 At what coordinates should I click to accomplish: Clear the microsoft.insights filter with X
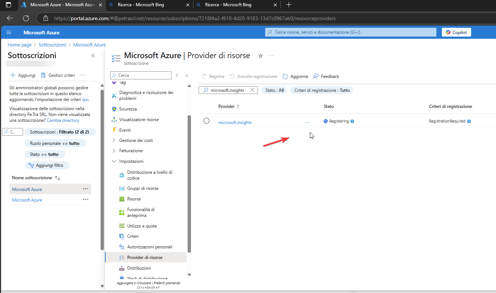click(252, 90)
